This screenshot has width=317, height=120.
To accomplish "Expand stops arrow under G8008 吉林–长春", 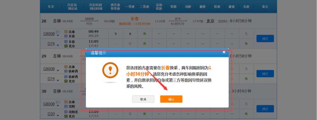I will point(58,36).
